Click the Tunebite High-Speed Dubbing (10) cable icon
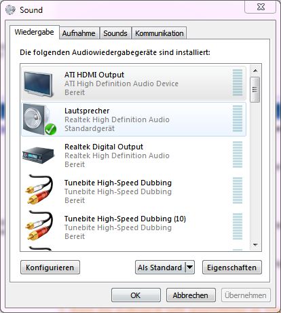The width and height of the screenshot is (281, 313). (39, 225)
